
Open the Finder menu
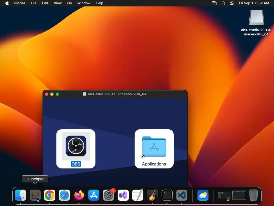coord(20,3)
